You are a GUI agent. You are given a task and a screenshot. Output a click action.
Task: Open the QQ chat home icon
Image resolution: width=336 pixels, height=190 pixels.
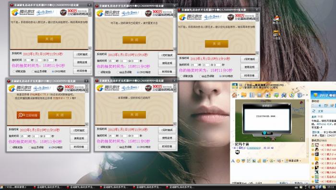[x=234, y=95]
